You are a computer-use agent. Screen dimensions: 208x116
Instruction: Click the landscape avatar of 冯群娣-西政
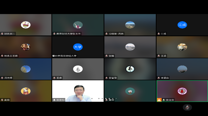click(130, 25)
